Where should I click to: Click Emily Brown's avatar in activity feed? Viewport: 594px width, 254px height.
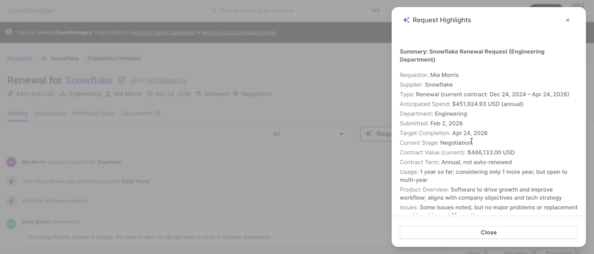point(11,224)
